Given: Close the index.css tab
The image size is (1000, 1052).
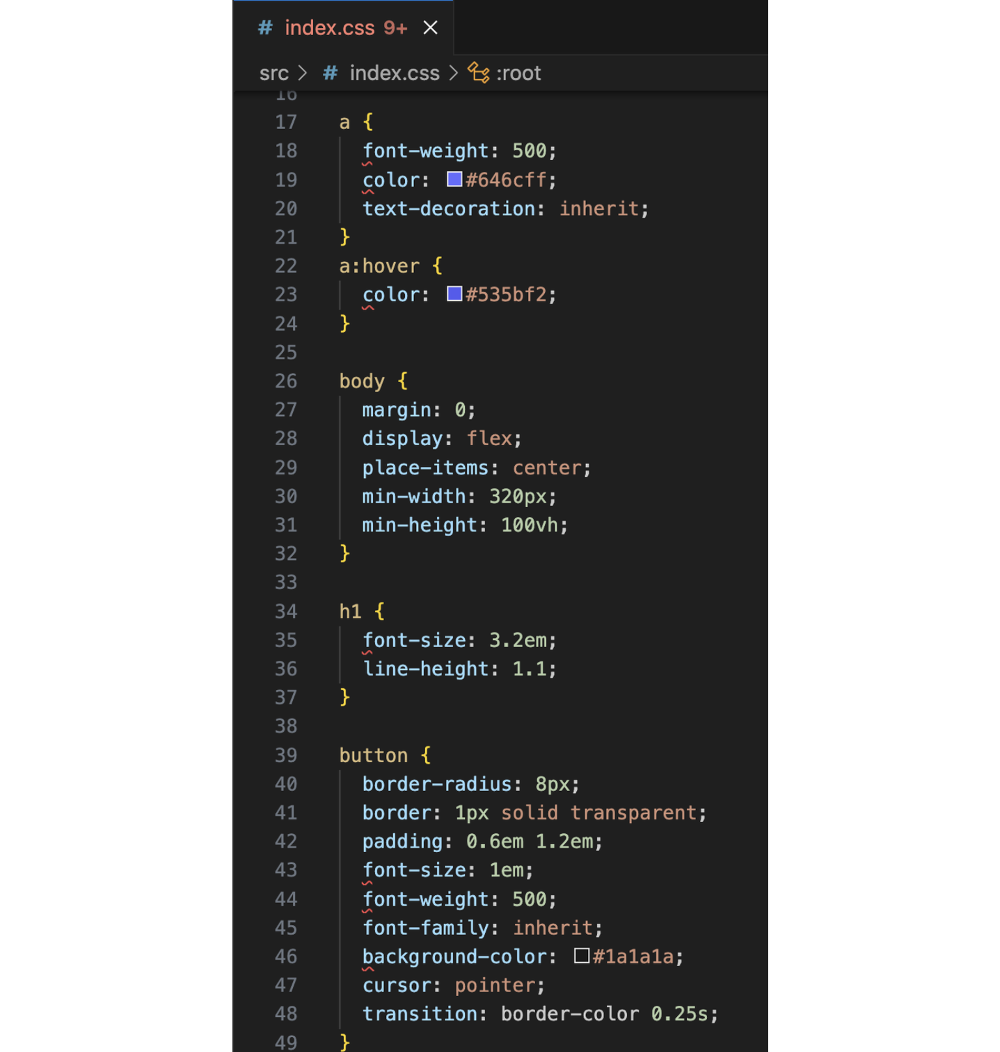Looking at the screenshot, I should tap(430, 28).
